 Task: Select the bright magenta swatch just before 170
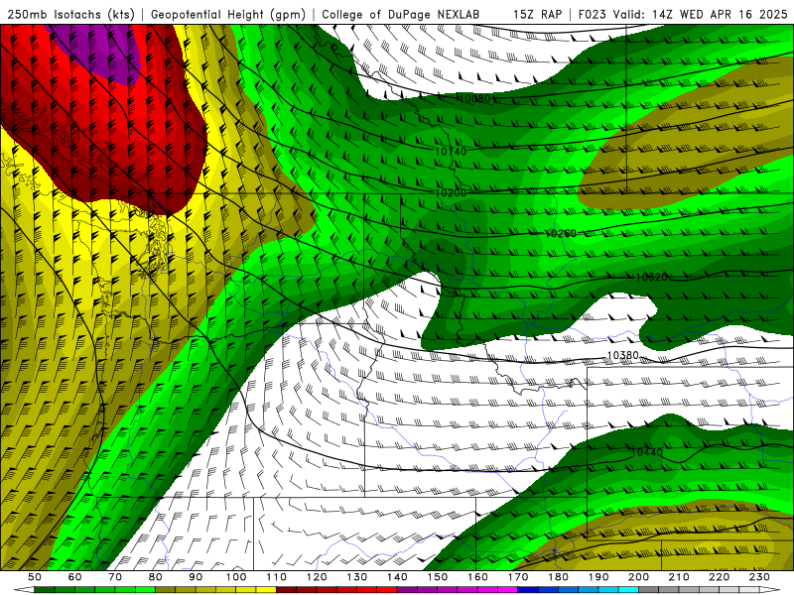tap(507, 589)
